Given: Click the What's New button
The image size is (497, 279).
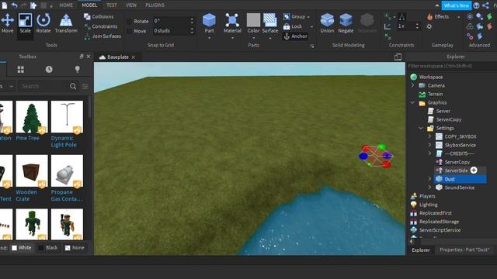Looking at the screenshot, I should (457, 5).
